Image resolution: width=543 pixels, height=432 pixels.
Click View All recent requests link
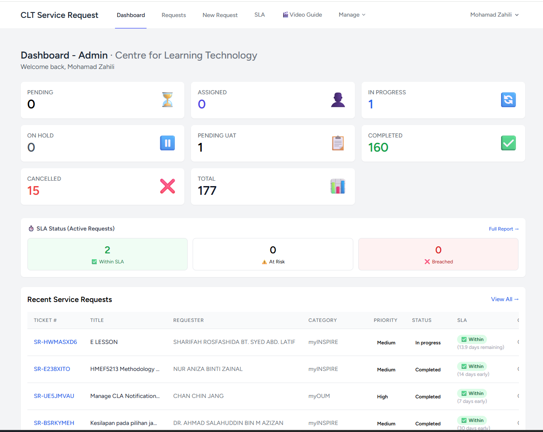pos(505,299)
